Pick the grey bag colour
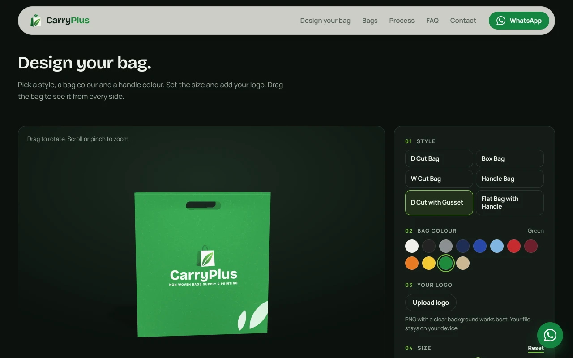The image size is (573, 358). [446, 246]
